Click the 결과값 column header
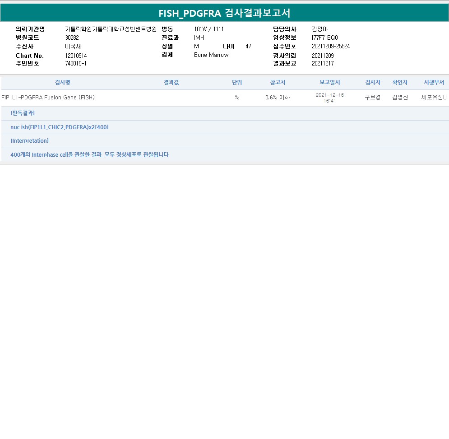 171,82
